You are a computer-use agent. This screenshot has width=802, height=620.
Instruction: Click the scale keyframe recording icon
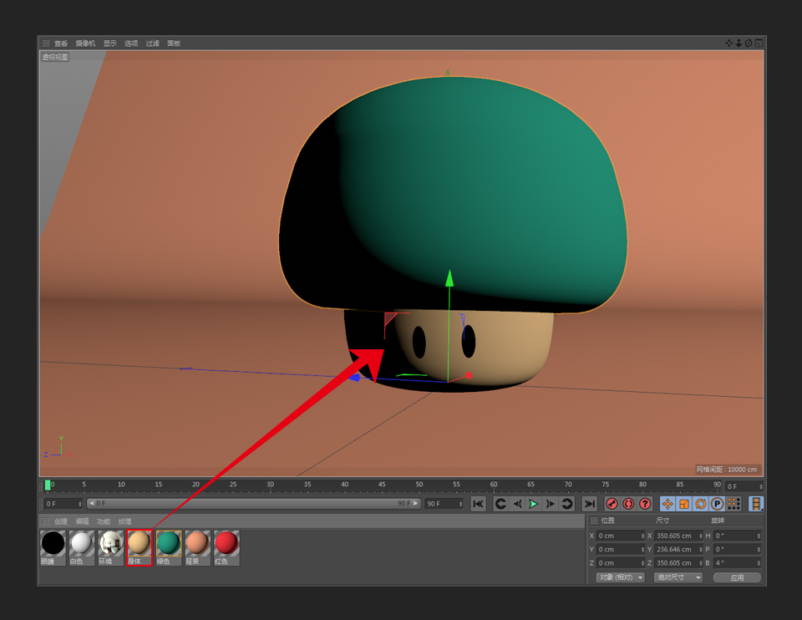pyautogui.click(x=684, y=504)
